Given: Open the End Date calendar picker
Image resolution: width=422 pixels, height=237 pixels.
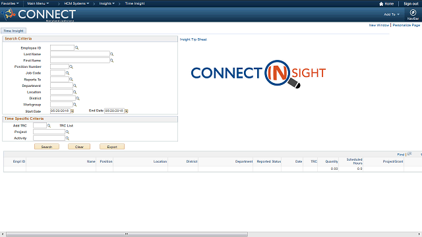Looking at the screenshot, I should [x=127, y=111].
